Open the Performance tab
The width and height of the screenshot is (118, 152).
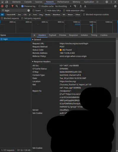(63, 2)
